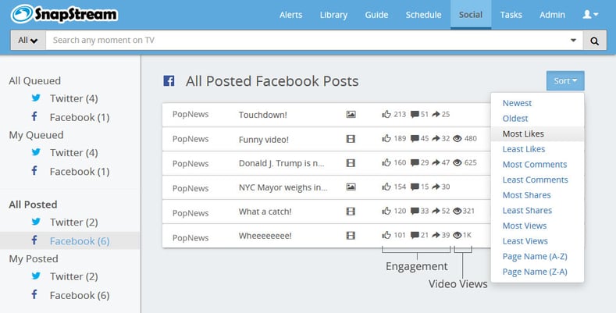Click Twitter bird icon under All Queued

[35, 98]
